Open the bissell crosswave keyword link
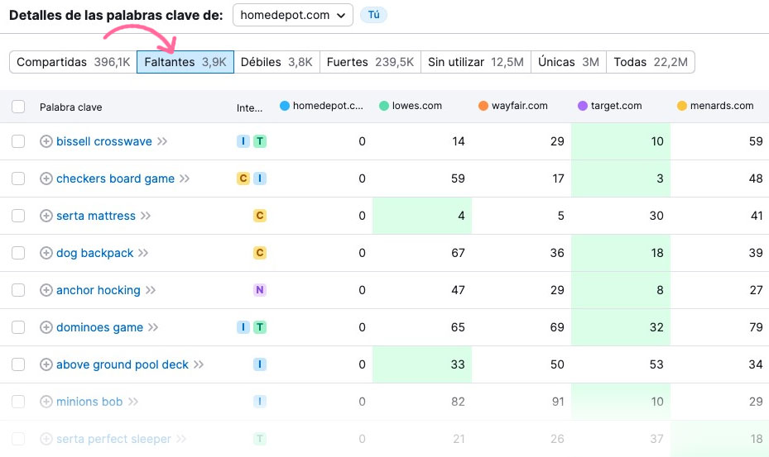This screenshot has width=769, height=457. 104,141
